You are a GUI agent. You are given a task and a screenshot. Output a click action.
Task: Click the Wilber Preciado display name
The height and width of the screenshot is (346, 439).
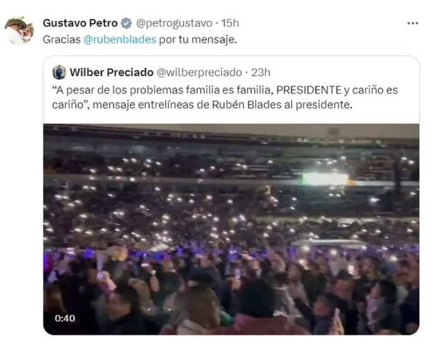111,72
